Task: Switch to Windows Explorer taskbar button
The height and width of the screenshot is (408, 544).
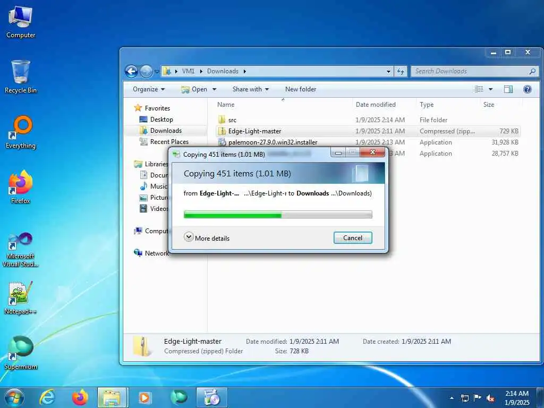Action: 113,397
